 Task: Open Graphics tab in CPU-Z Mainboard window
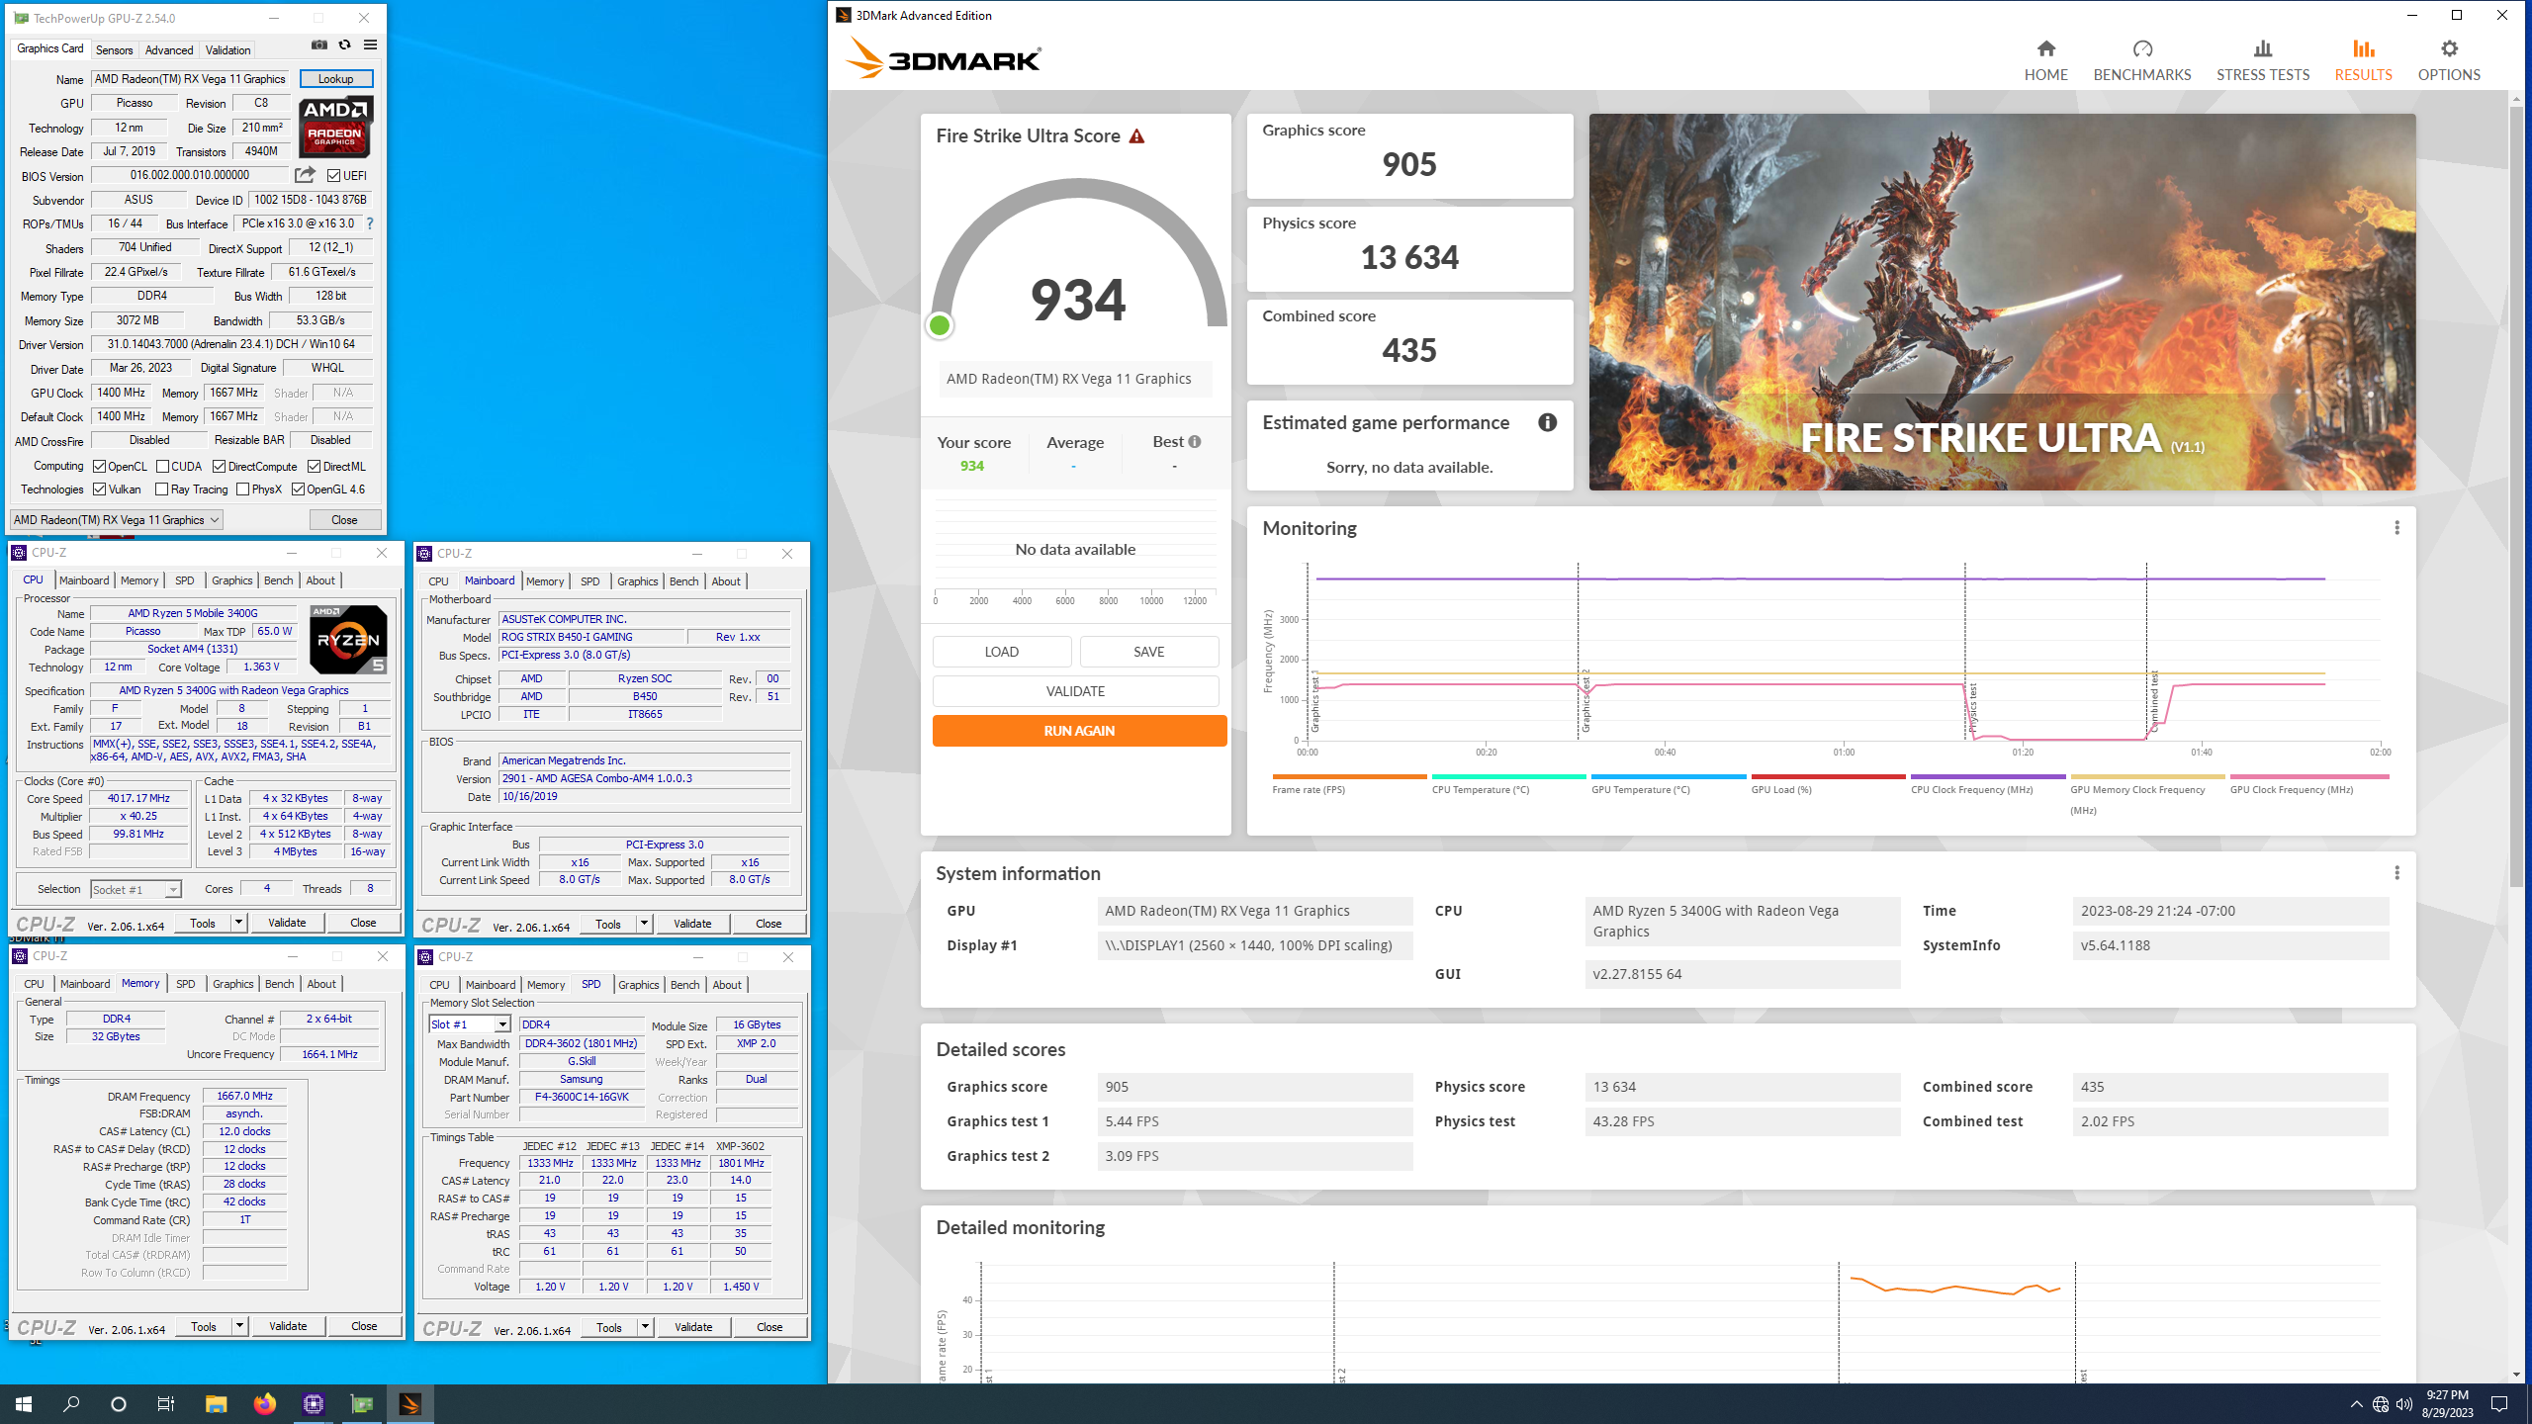[x=637, y=581]
